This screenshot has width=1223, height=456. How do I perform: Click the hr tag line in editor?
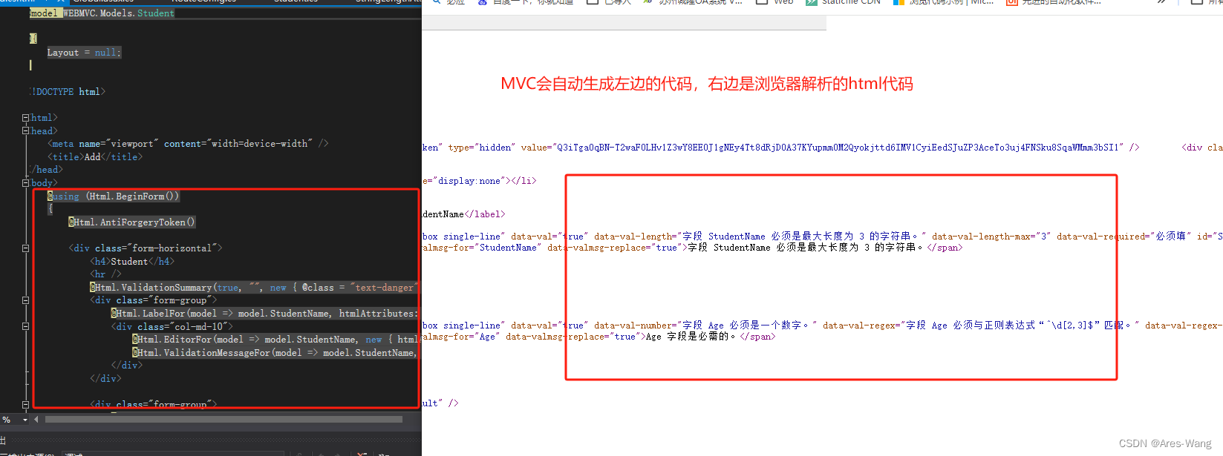click(x=105, y=274)
